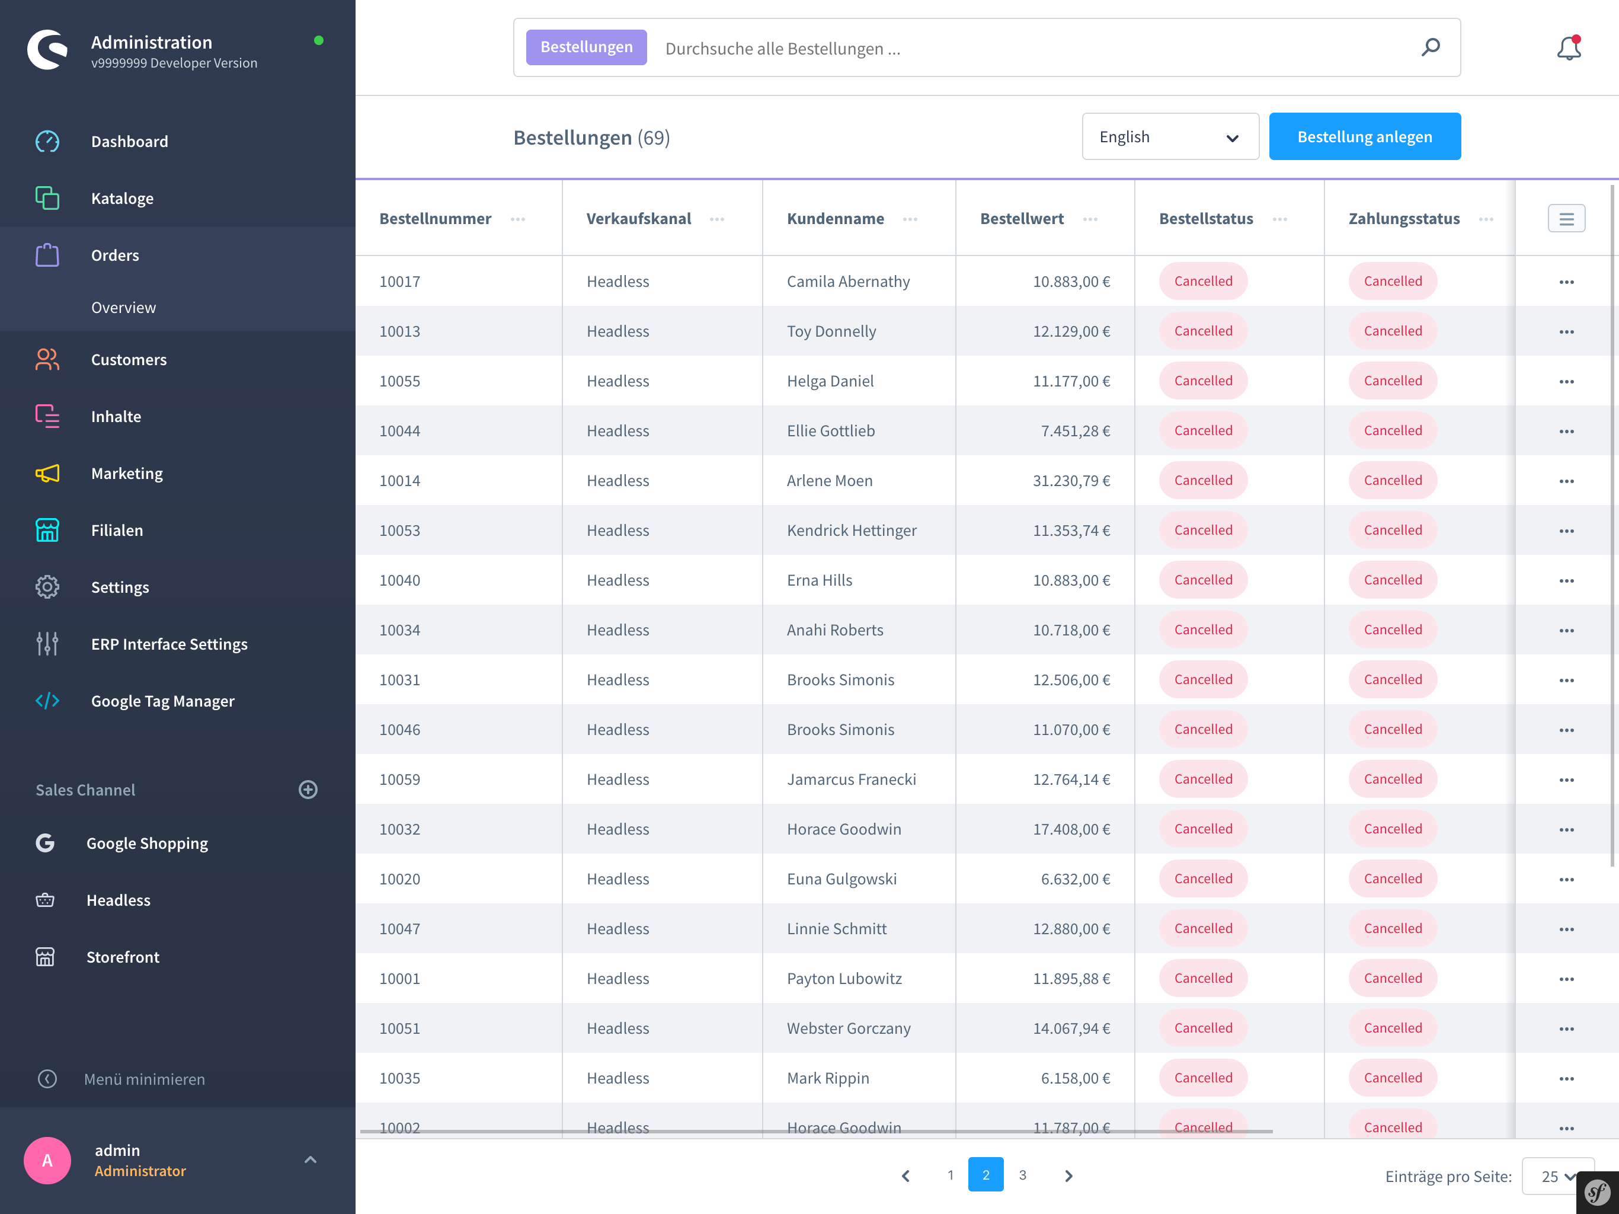This screenshot has width=1619, height=1214.
Task: Click the Google Tag Manager icon
Action: (47, 700)
